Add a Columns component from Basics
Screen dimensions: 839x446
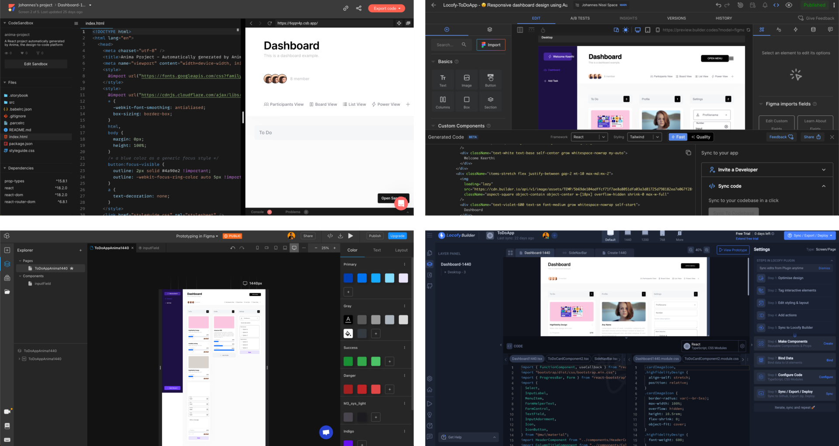(443, 101)
